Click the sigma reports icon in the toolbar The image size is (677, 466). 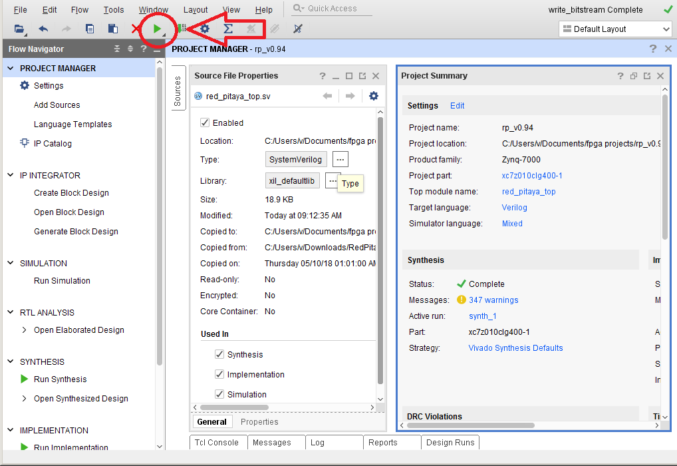pos(228,29)
